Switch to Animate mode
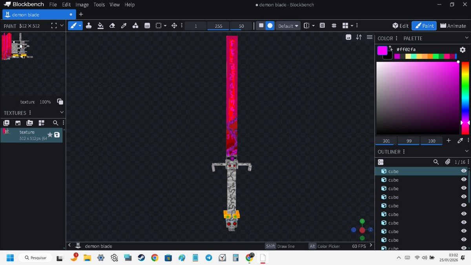Viewport: 471px width, 265px height. pyautogui.click(x=453, y=26)
